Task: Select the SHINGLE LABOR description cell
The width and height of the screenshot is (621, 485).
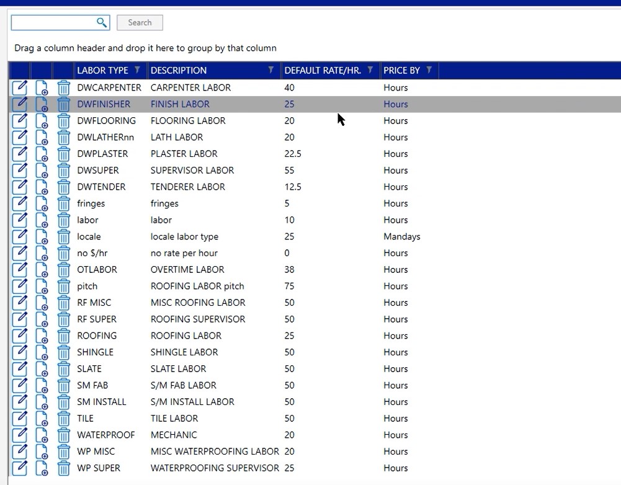Action: (x=184, y=352)
